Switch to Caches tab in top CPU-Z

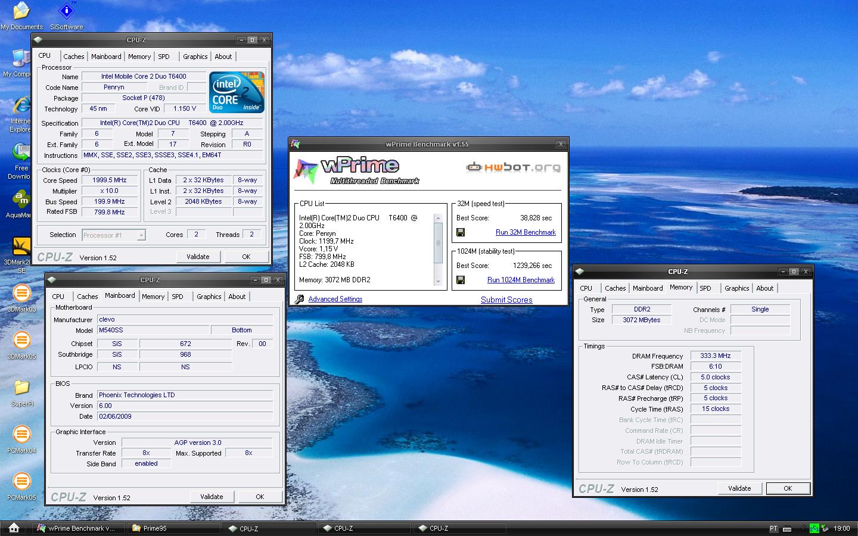click(x=74, y=57)
